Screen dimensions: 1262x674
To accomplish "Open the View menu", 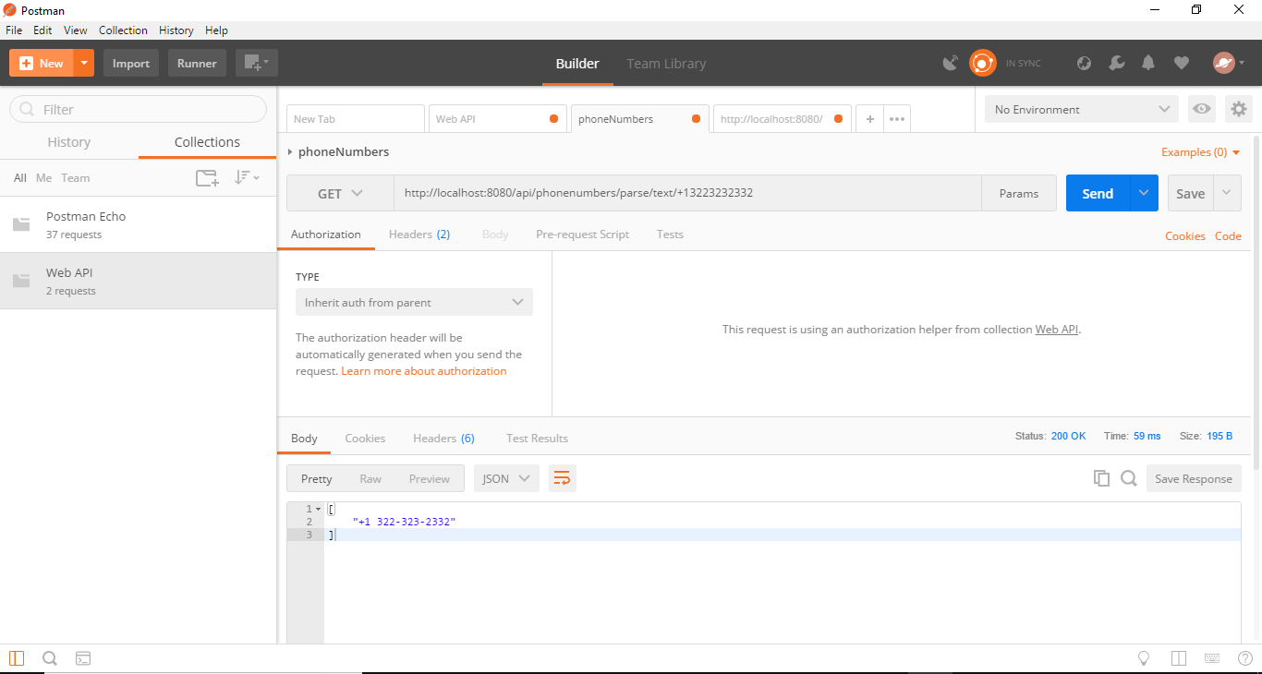I will pos(76,30).
